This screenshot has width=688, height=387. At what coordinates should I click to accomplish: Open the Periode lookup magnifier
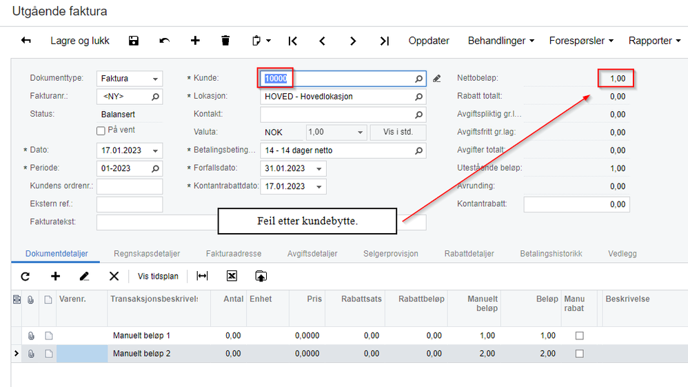(155, 169)
